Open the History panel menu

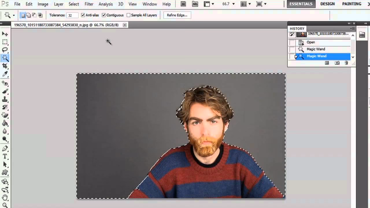point(352,29)
